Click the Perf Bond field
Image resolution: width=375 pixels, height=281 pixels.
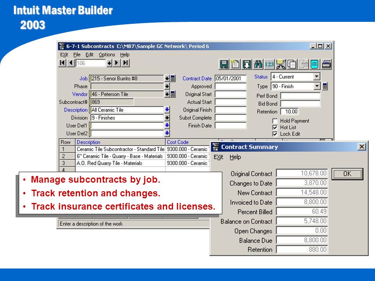click(x=300, y=96)
